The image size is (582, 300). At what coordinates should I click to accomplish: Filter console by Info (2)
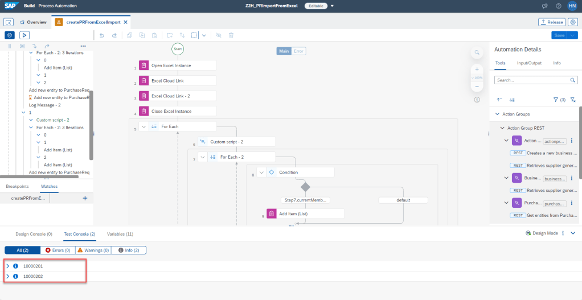coord(129,250)
